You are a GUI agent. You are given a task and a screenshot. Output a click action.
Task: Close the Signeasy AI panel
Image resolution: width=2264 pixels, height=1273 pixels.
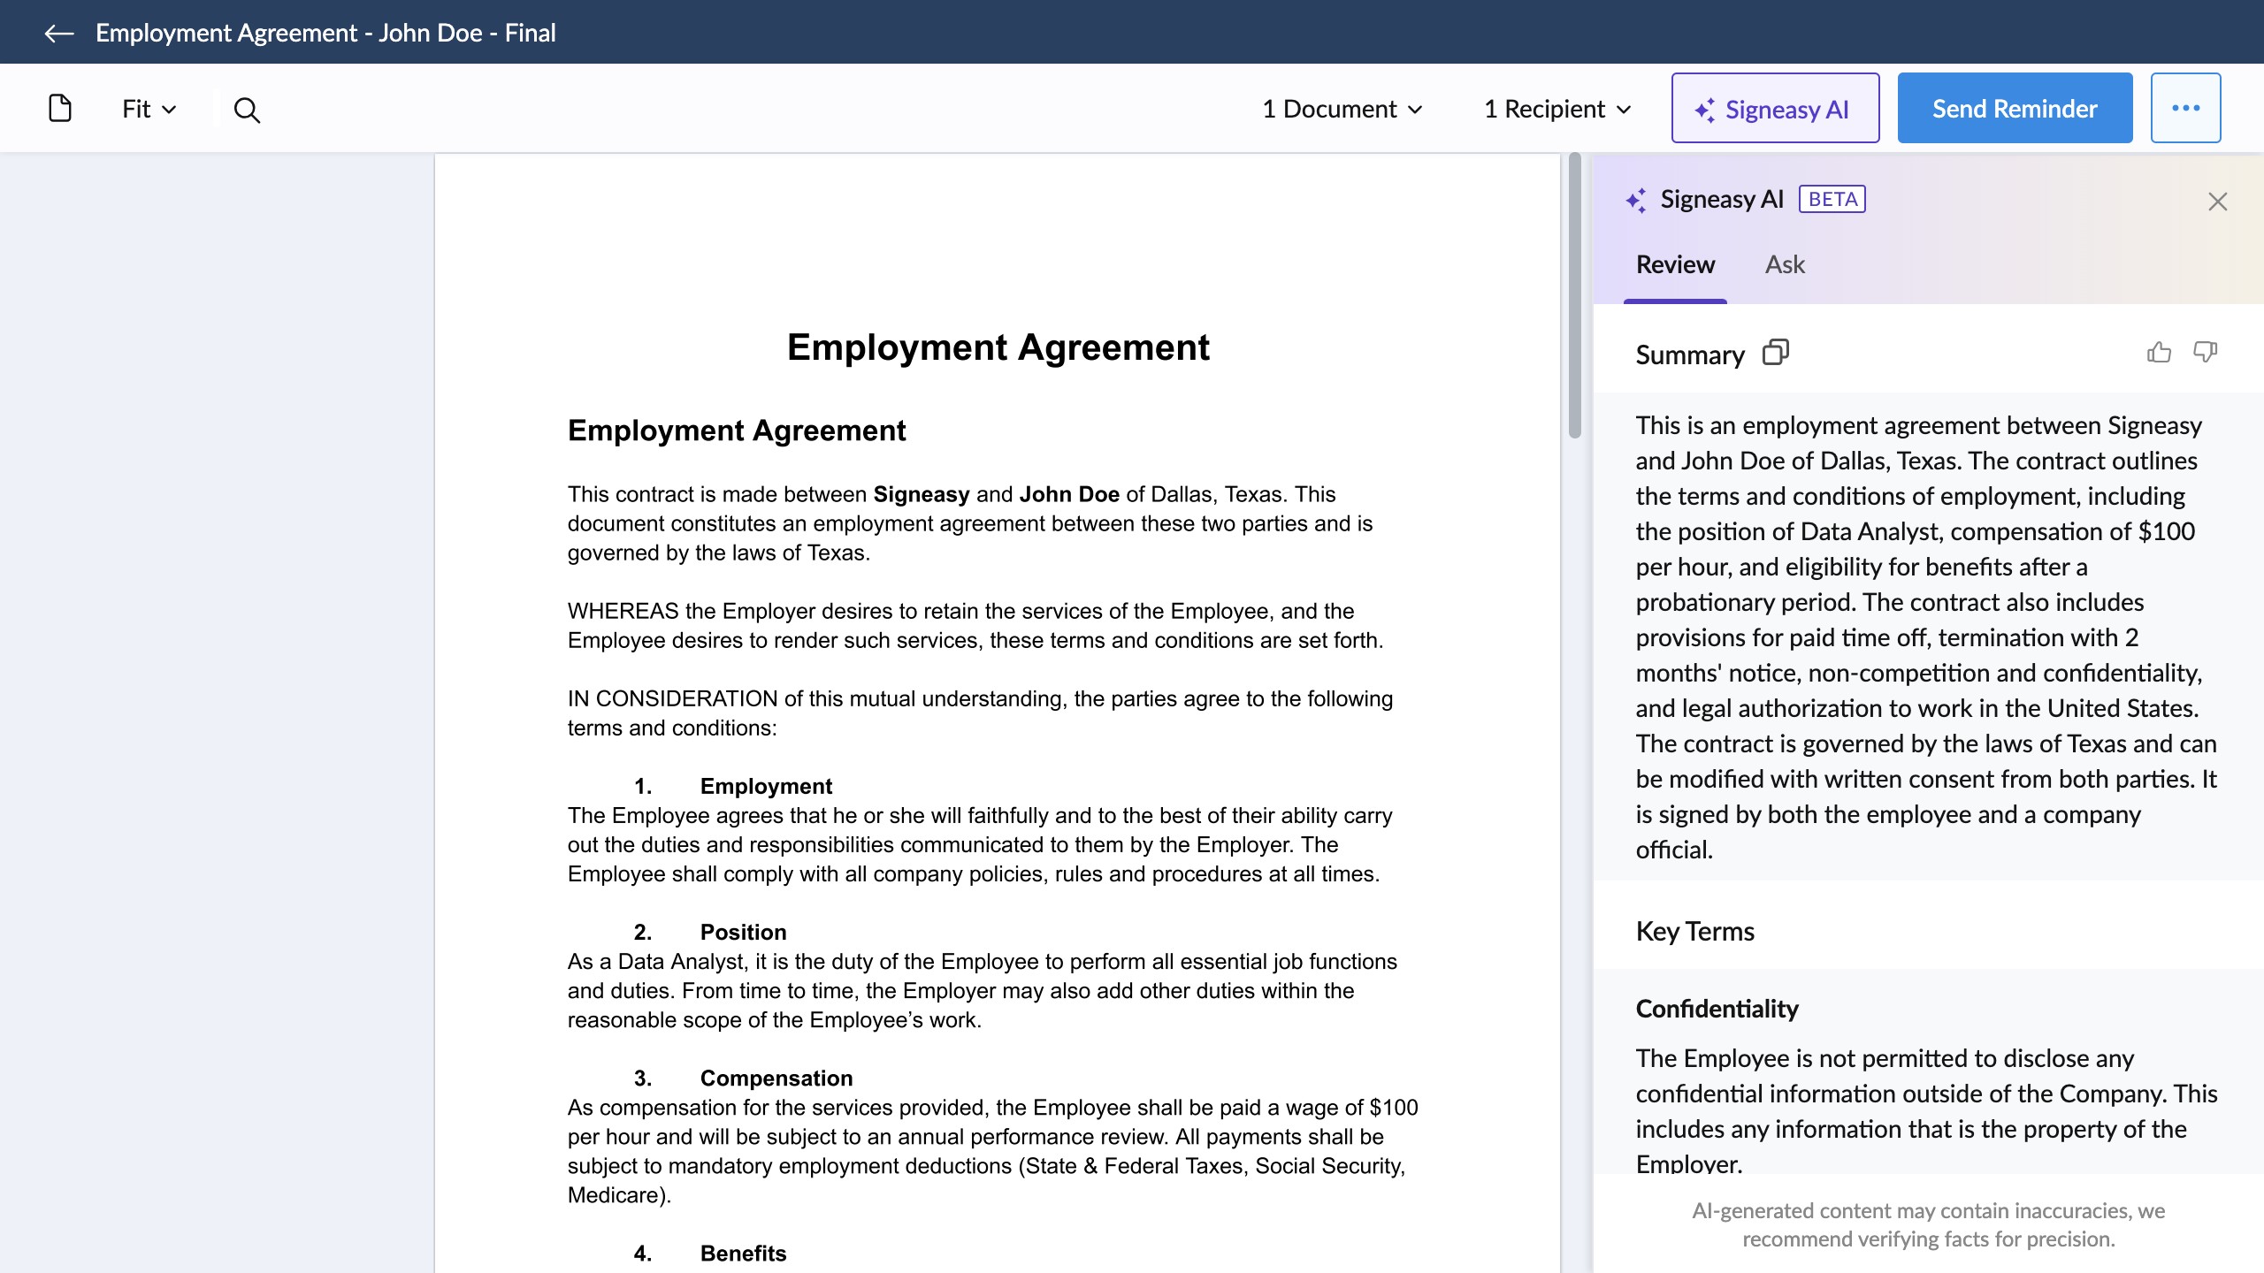[x=2217, y=202]
